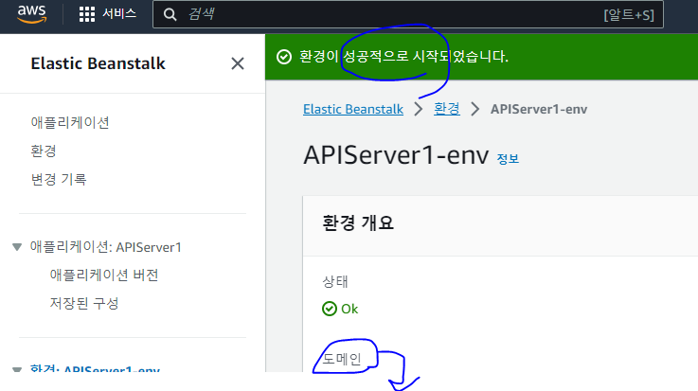The width and height of the screenshot is (698, 391).
Task: Open 환경 in the sidebar navigation
Action: coord(44,151)
